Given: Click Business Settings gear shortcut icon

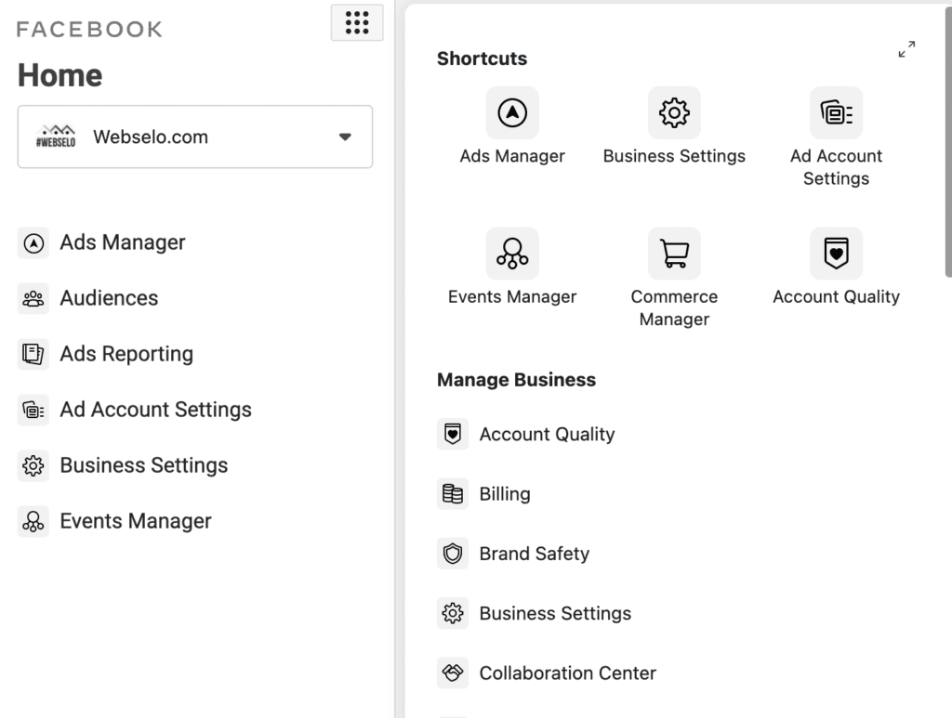Looking at the screenshot, I should pos(674,113).
